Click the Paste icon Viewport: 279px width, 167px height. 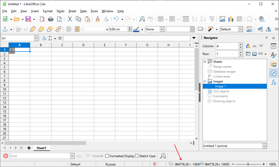coord(87,19)
